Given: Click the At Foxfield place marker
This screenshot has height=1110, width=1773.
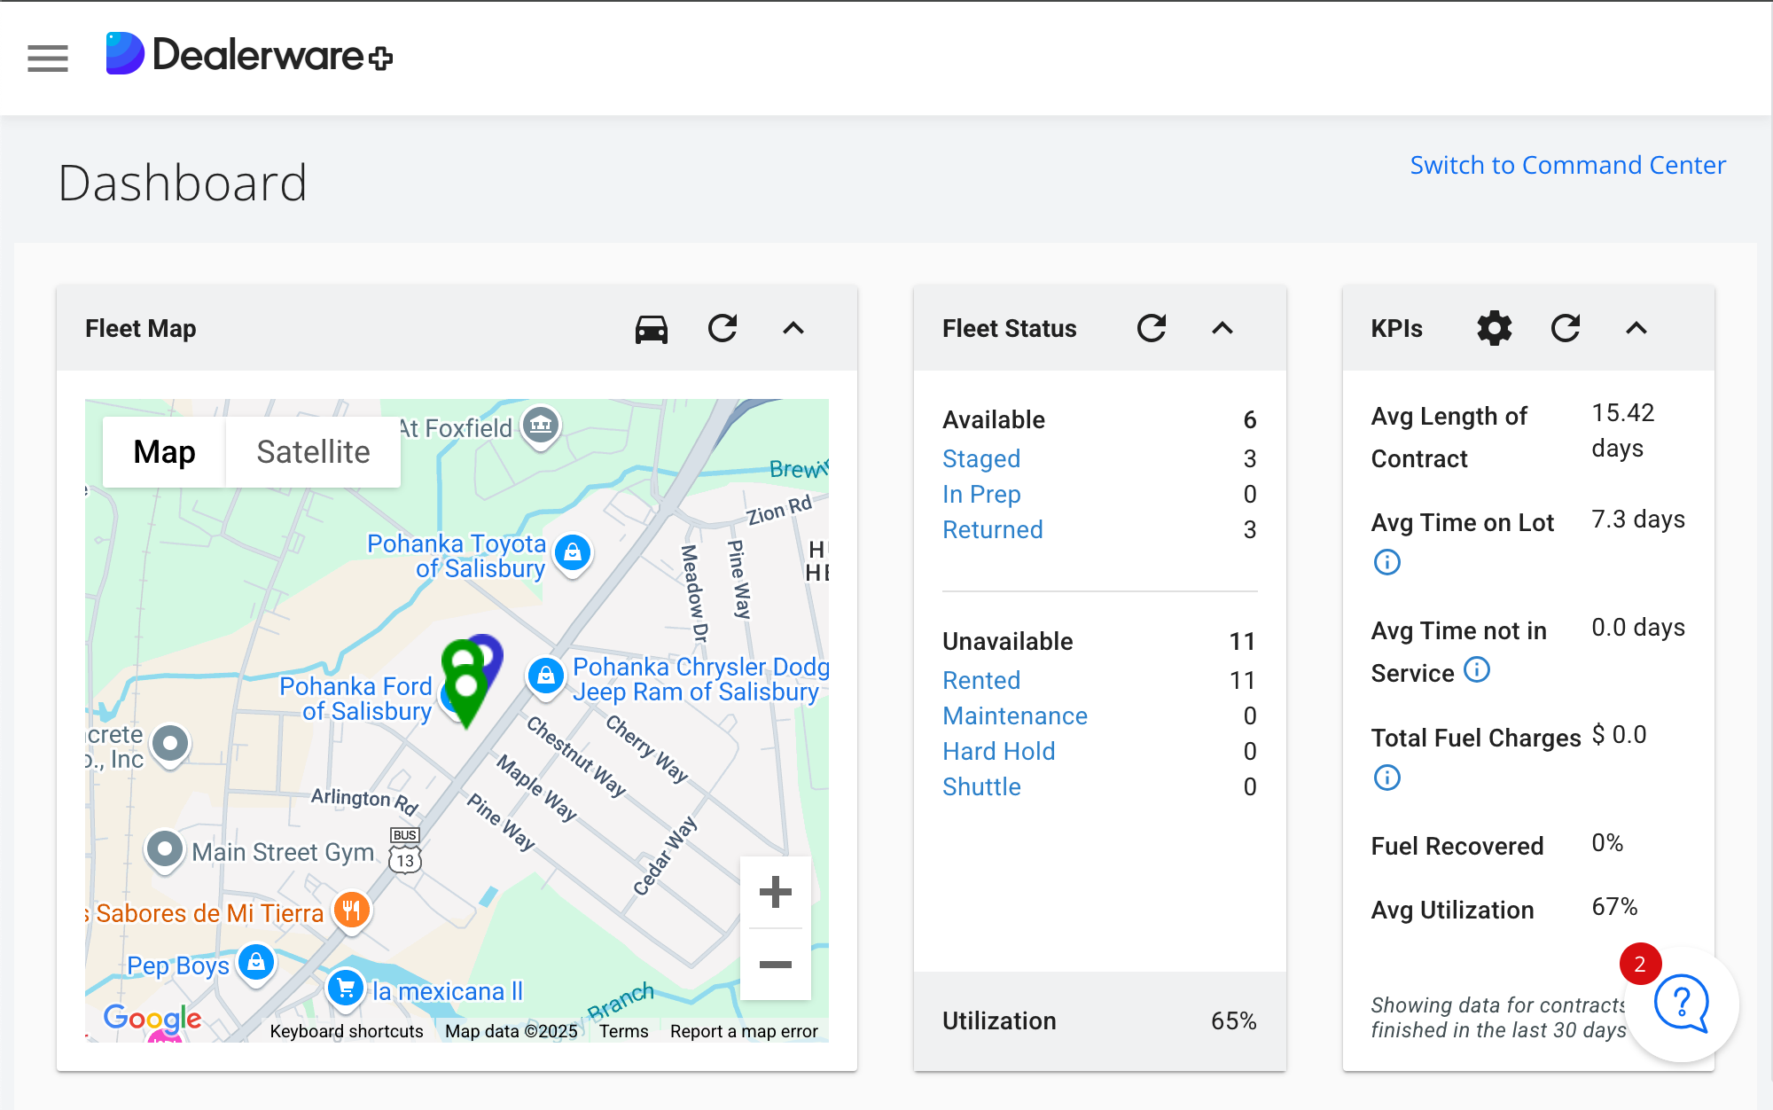Looking at the screenshot, I should point(541,426).
